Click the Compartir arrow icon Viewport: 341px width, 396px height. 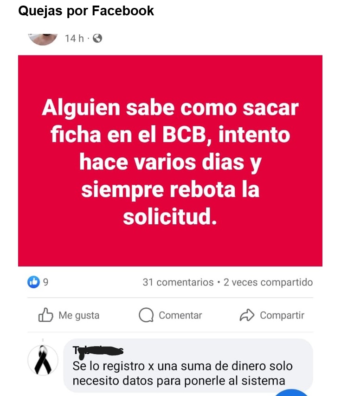coord(247,315)
